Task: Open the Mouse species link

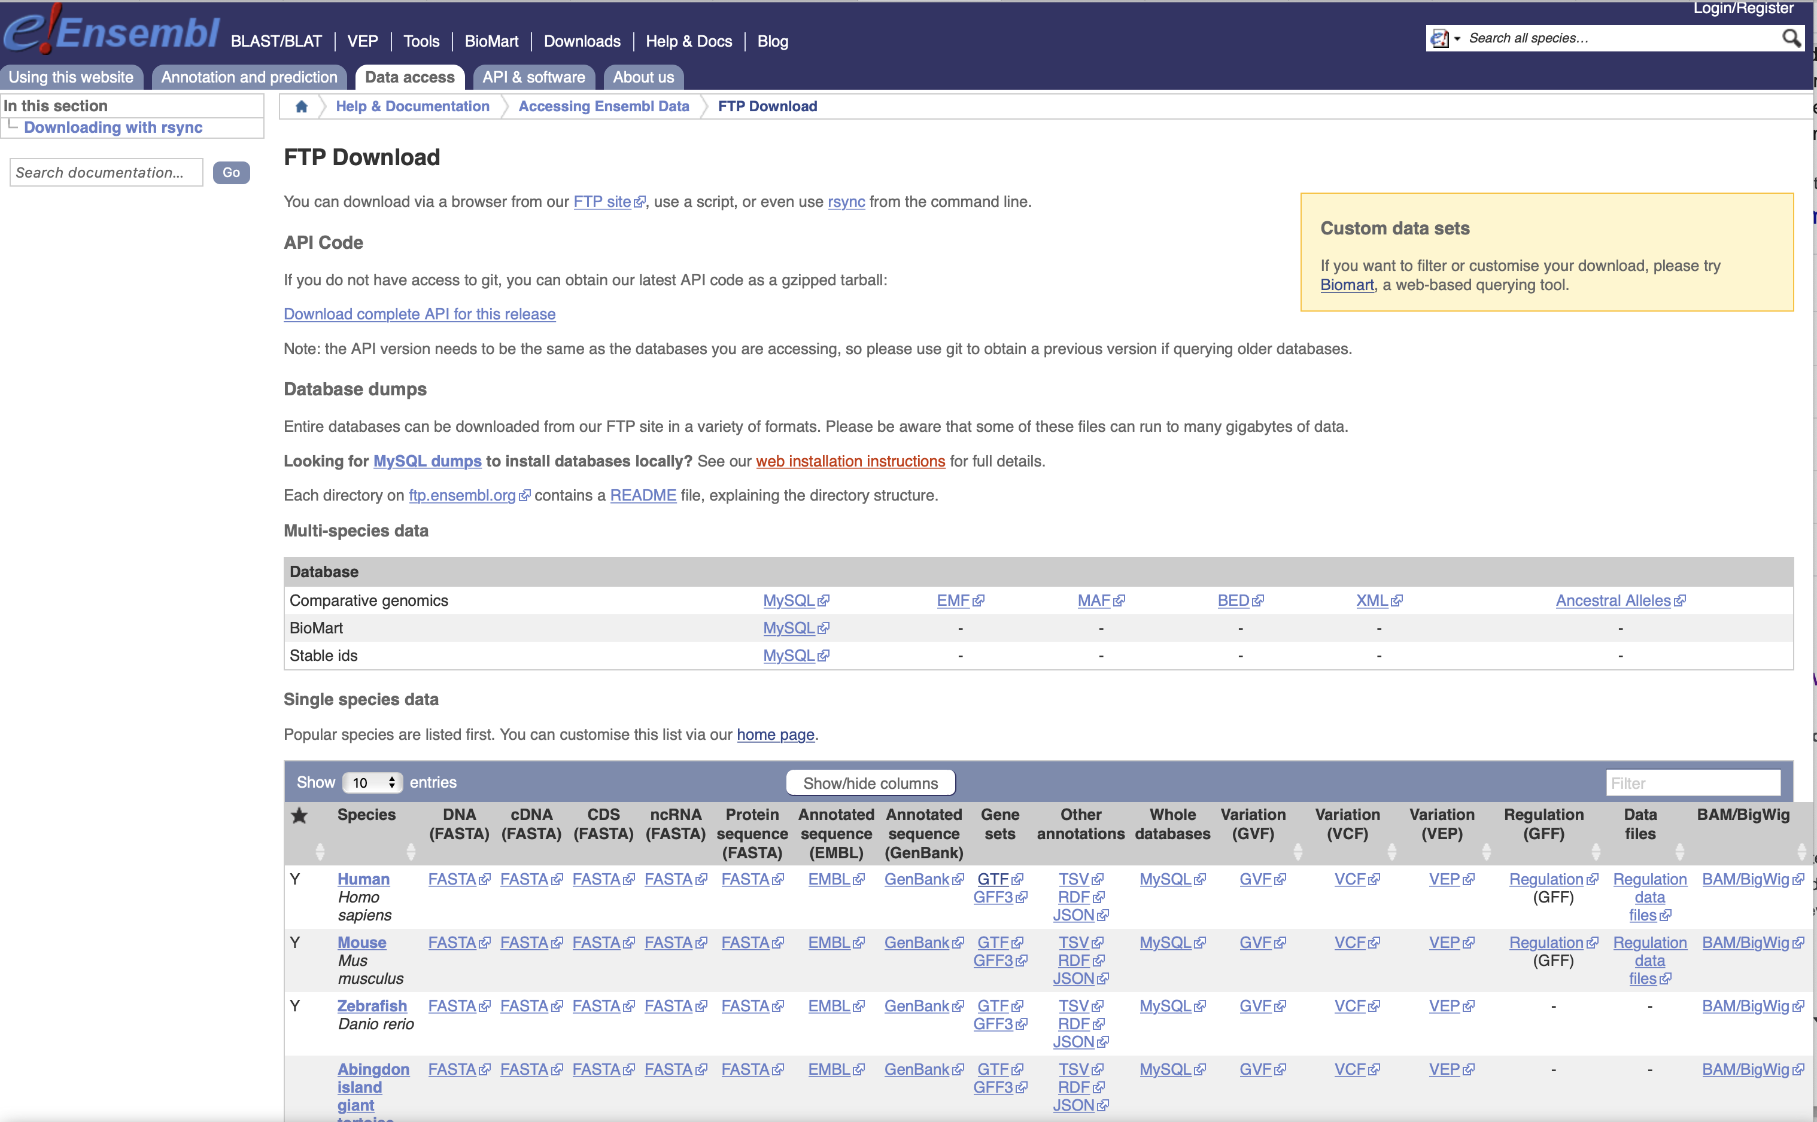Action: coord(361,943)
